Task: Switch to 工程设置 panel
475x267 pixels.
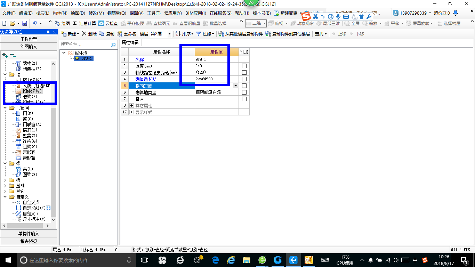Action: 29,39
